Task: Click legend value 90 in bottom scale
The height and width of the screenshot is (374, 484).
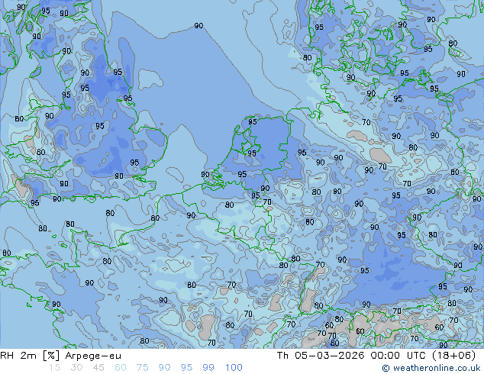Action: point(165,368)
